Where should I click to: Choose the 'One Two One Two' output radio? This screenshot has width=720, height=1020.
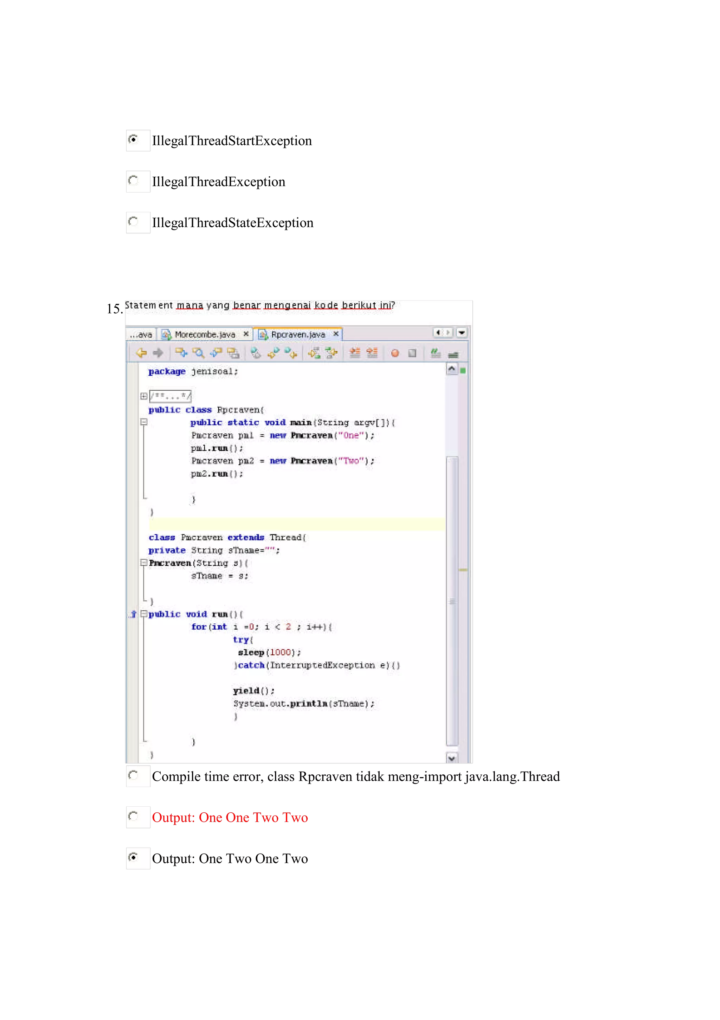(133, 857)
